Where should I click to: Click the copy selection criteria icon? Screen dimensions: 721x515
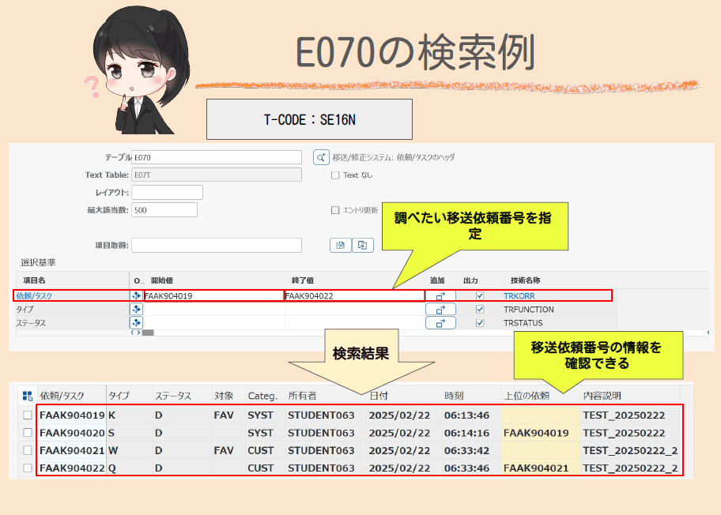point(362,245)
